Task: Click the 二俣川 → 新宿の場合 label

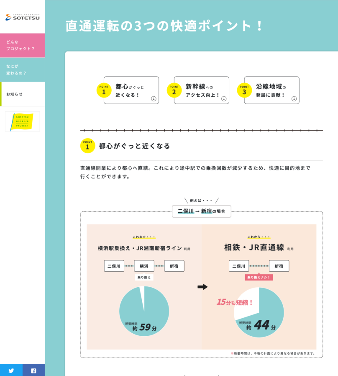Action: pos(202,211)
